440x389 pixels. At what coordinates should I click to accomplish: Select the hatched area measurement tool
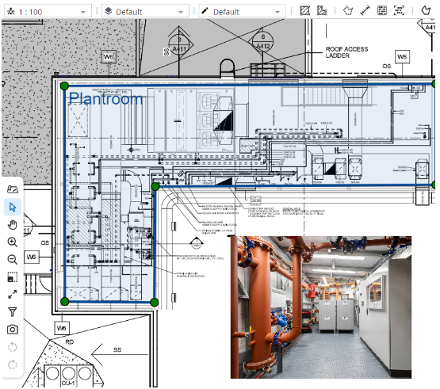click(x=304, y=11)
